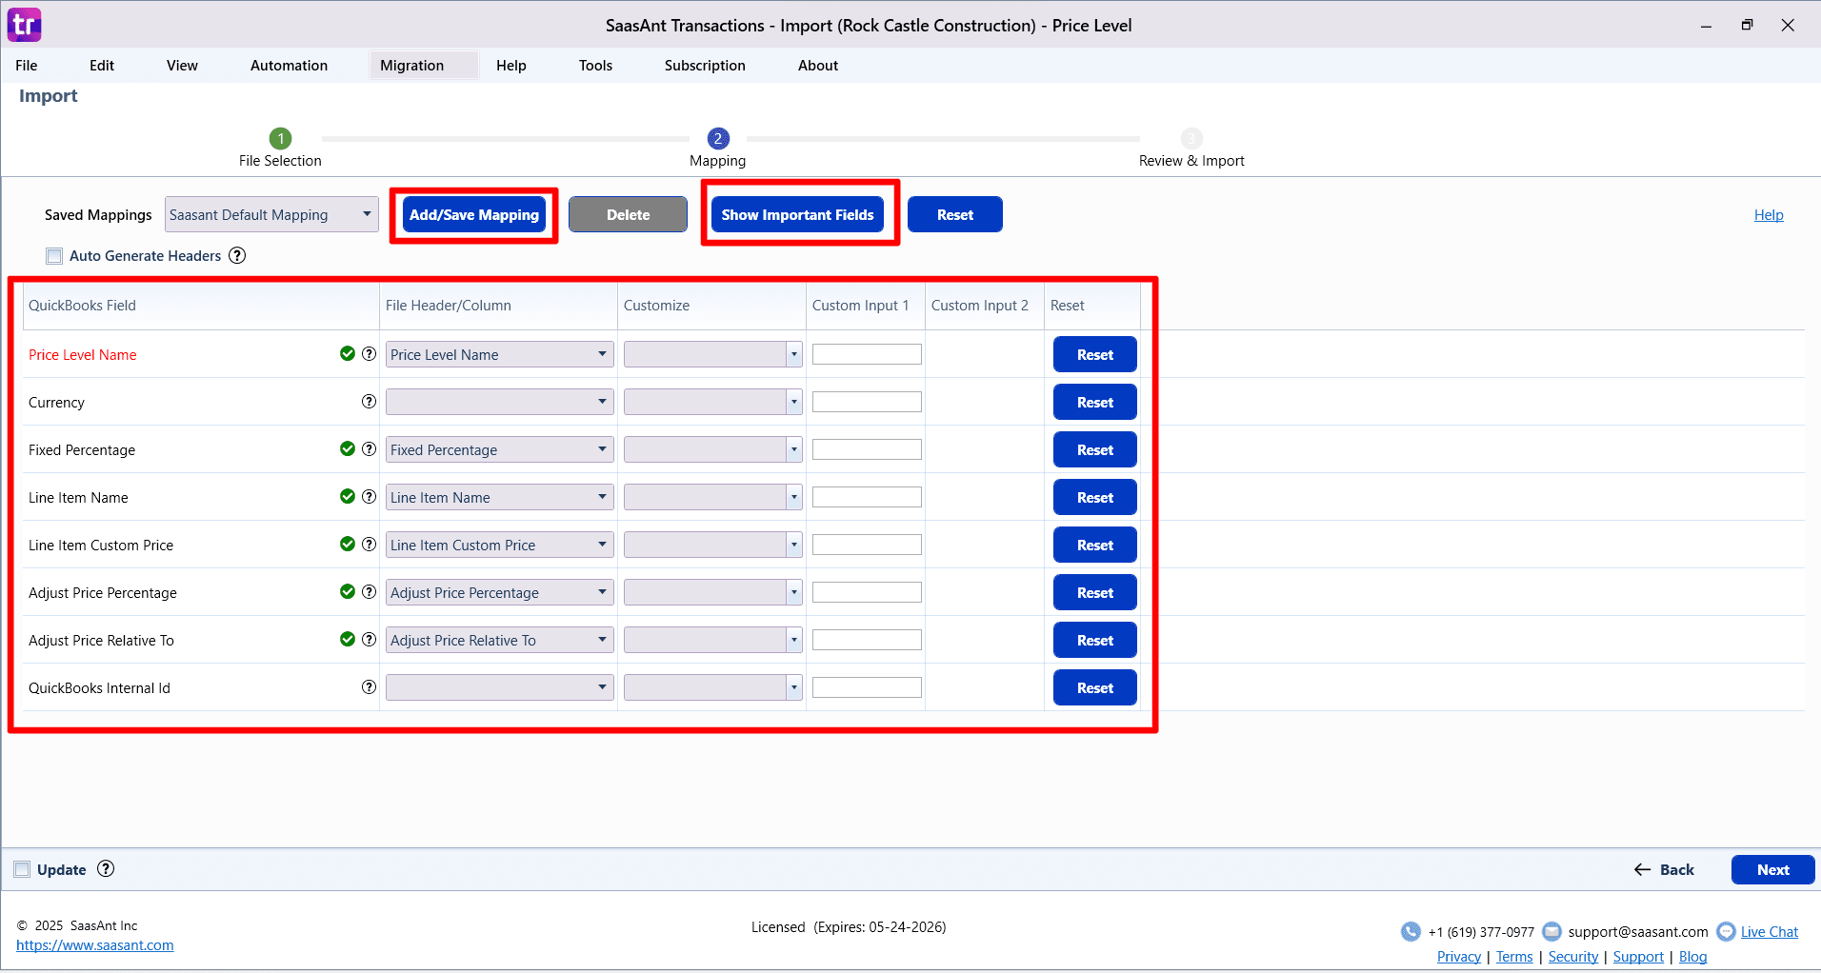Open help icon for Price Level Name

(369, 354)
